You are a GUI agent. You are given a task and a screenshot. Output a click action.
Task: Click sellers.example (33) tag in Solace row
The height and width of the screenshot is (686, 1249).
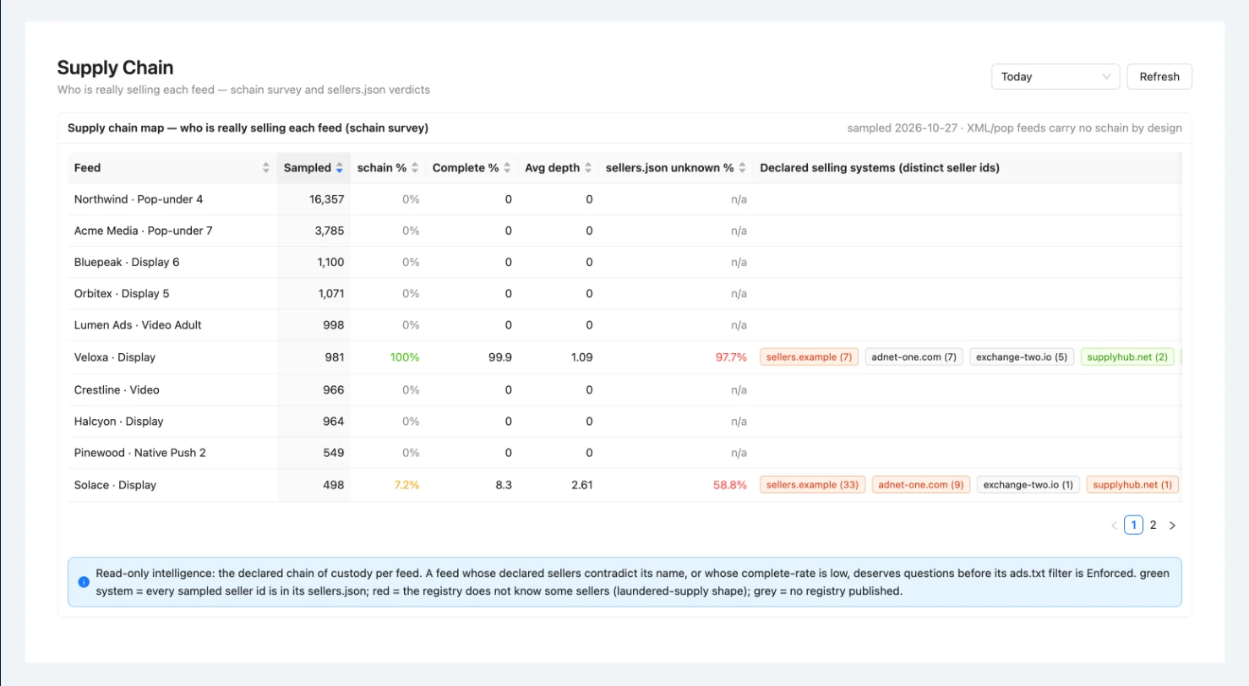click(x=813, y=485)
